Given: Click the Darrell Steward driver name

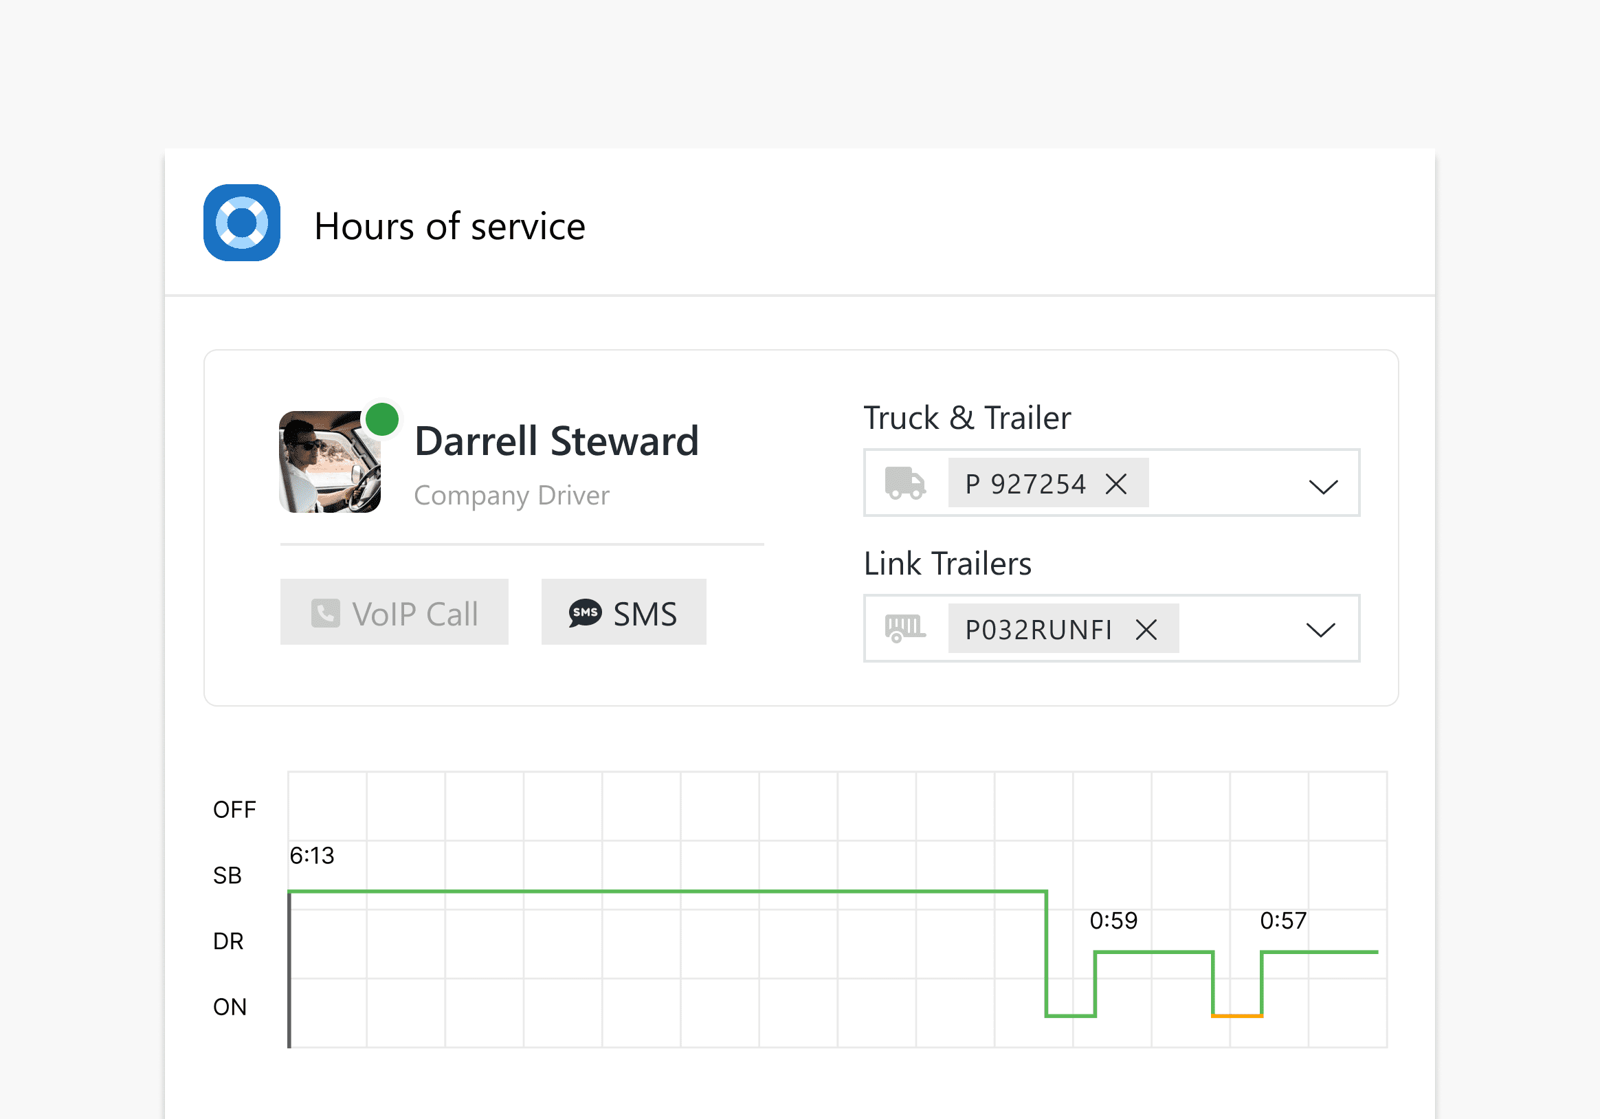Looking at the screenshot, I should [x=556, y=441].
